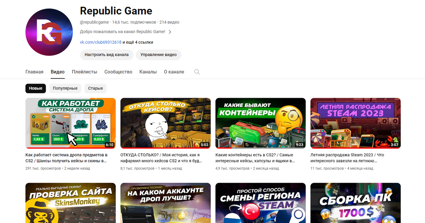The image size is (425, 223).
Task: Go to the Сообщество tab
Action: 118,72
